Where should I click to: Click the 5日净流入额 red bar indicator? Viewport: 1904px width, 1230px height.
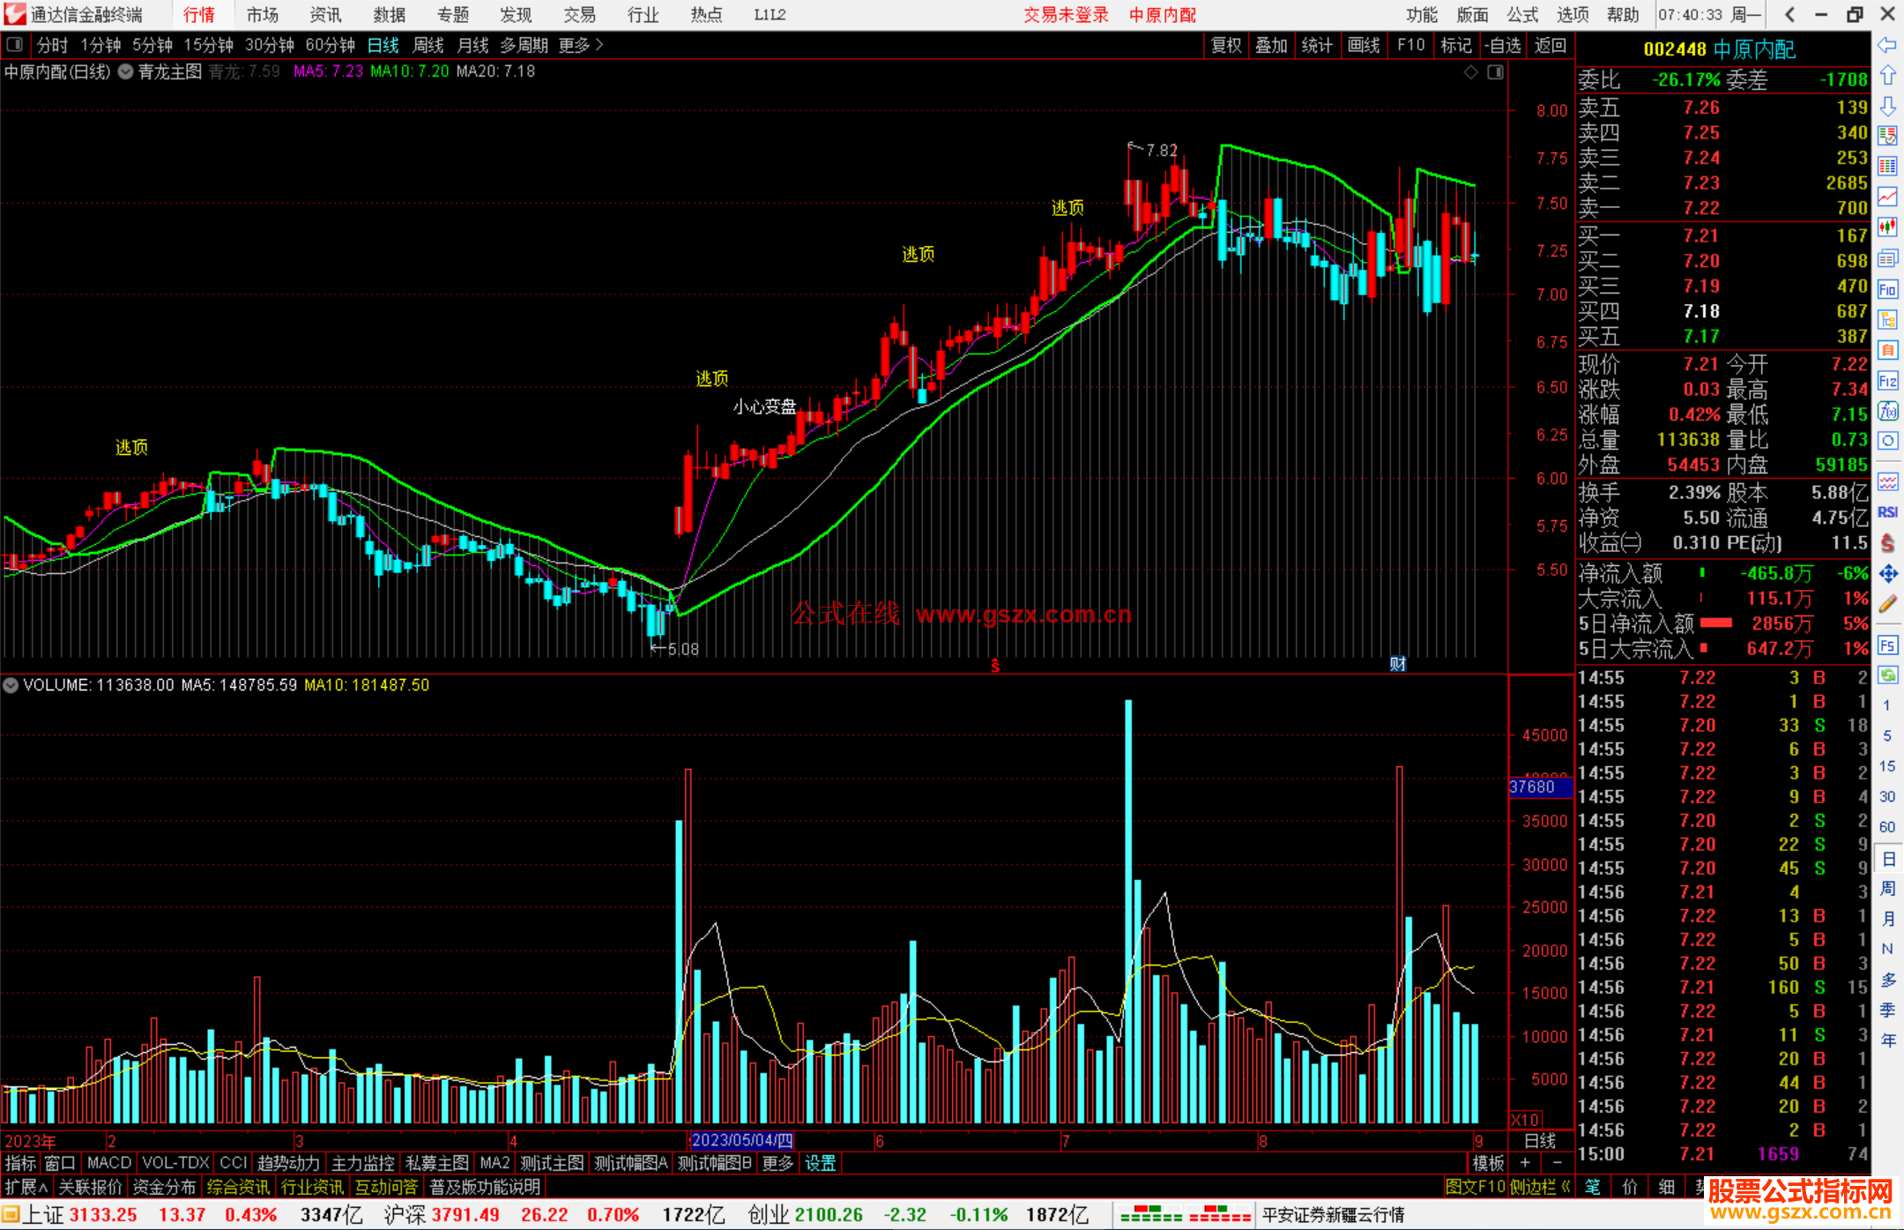pyautogui.click(x=1715, y=623)
